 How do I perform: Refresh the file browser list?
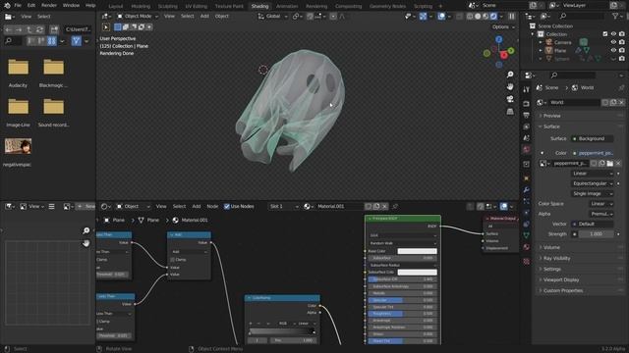pos(39,29)
